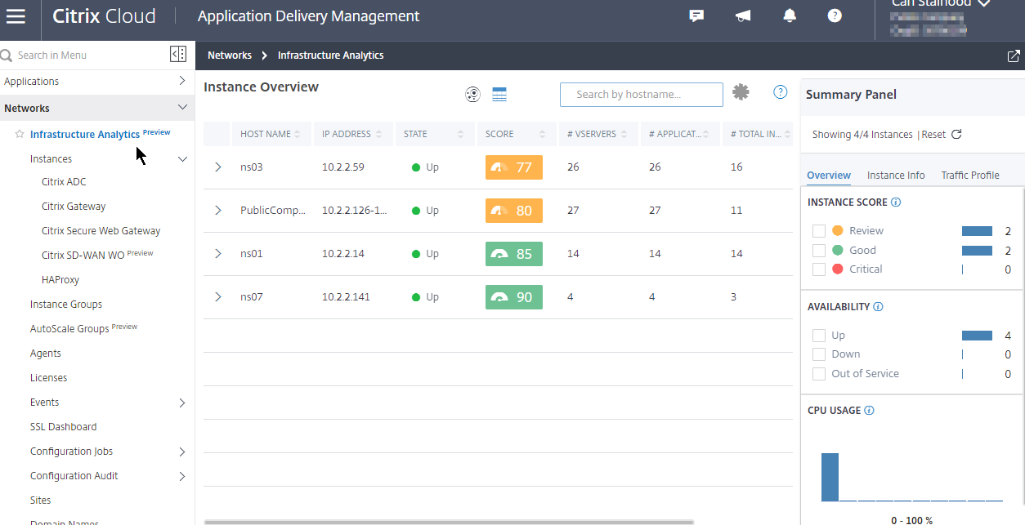1025x525 pixels.
Task: Open HAProxy in the menu
Action: pyautogui.click(x=60, y=280)
